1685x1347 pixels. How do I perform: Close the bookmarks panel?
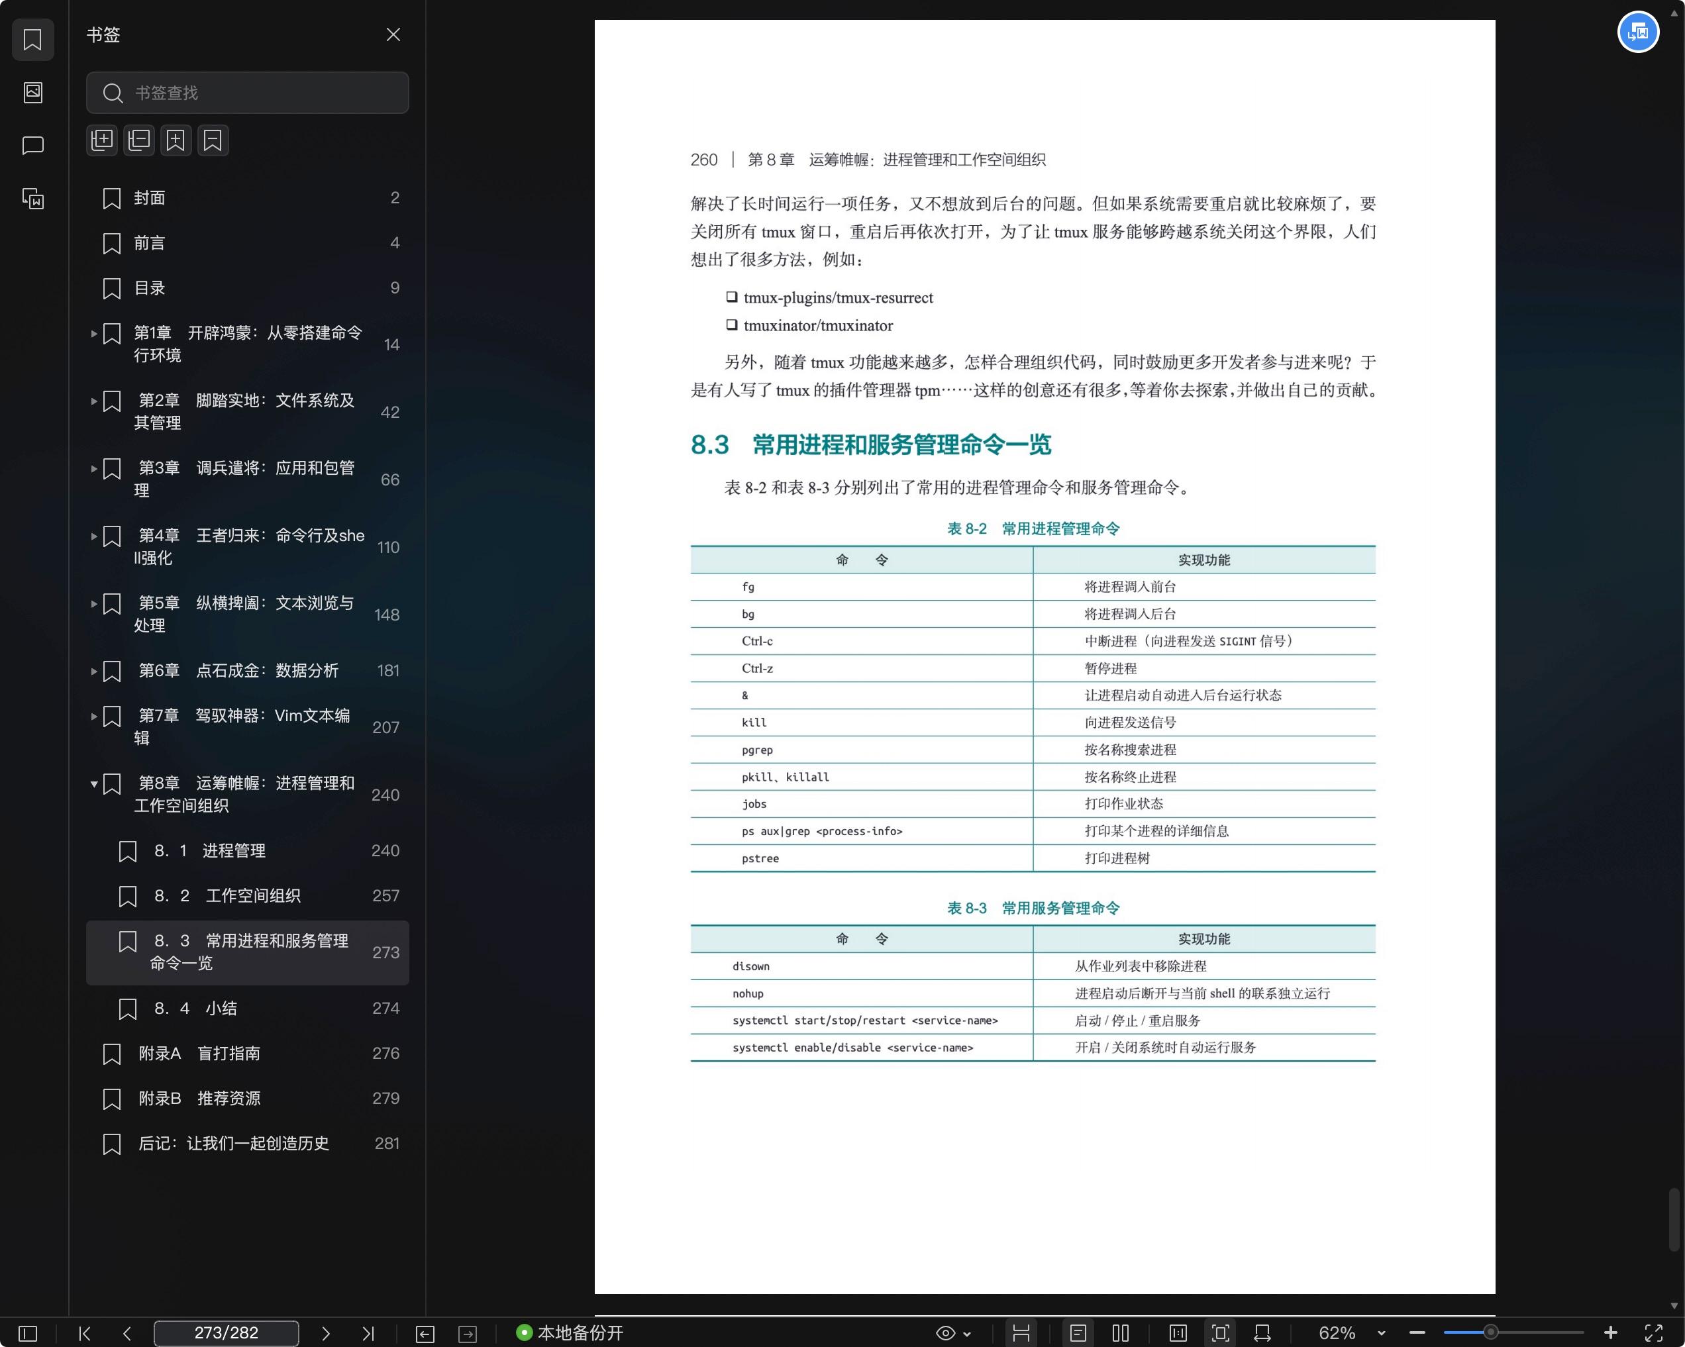pos(393,34)
